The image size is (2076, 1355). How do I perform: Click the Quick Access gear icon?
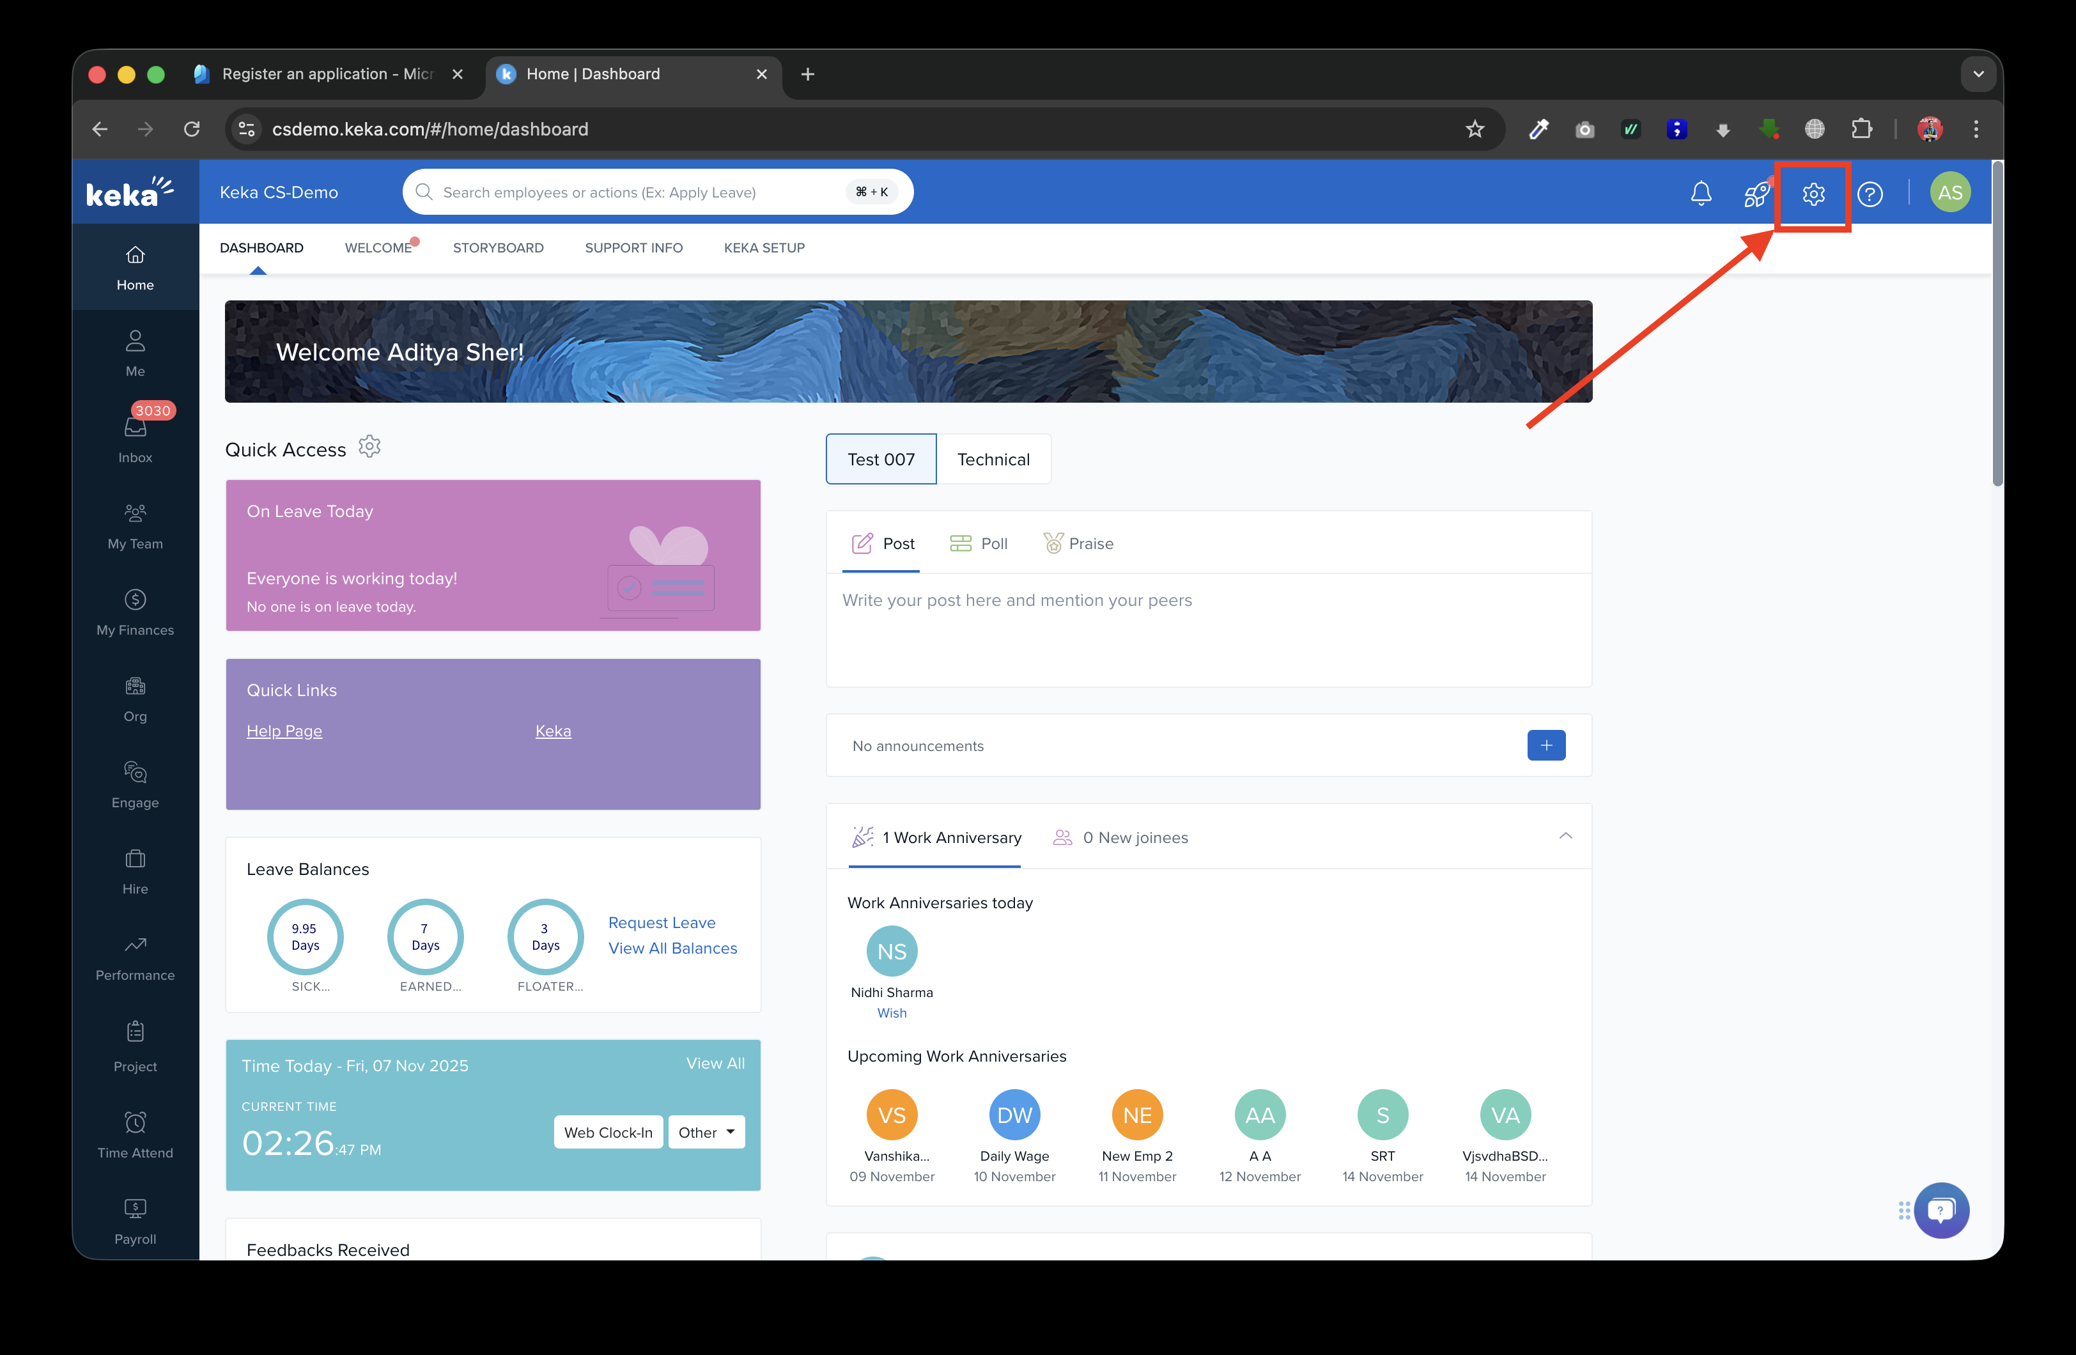370,447
